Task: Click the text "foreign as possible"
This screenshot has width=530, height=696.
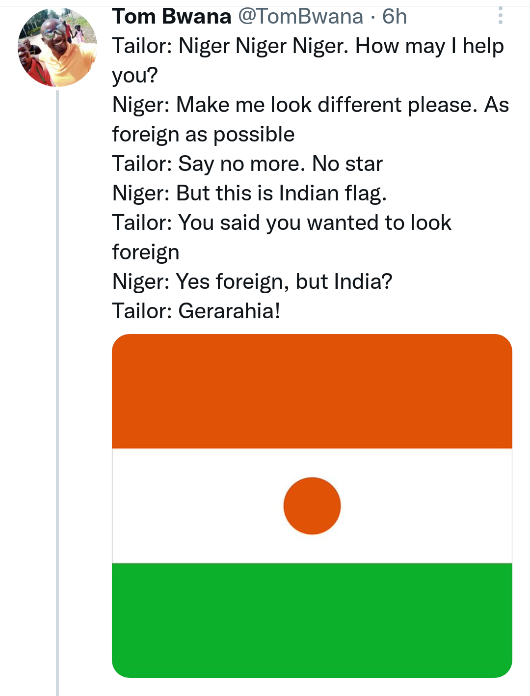Action: click(x=203, y=134)
